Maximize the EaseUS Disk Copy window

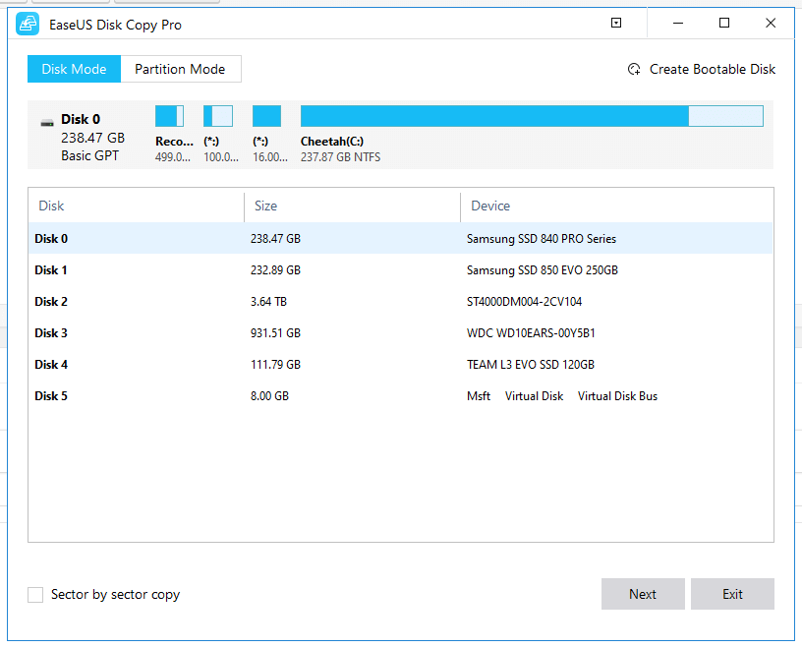(x=724, y=23)
